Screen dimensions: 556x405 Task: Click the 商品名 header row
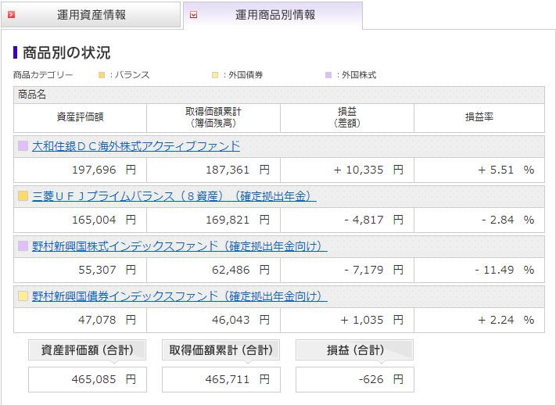tap(279, 95)
